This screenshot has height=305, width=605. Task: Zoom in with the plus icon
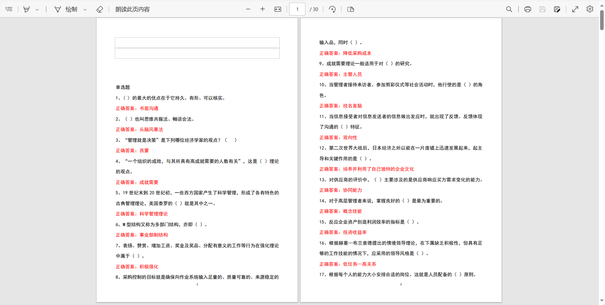(263, 9)
